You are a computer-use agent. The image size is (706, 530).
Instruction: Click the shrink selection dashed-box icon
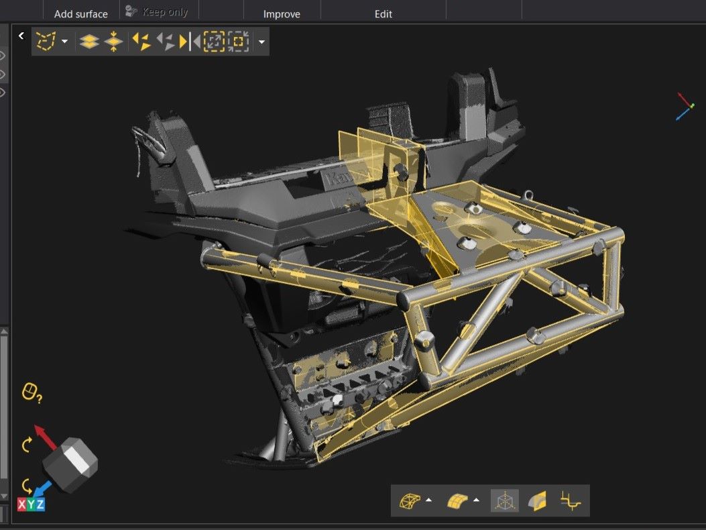pyautogui.click(x=238, y=42)
